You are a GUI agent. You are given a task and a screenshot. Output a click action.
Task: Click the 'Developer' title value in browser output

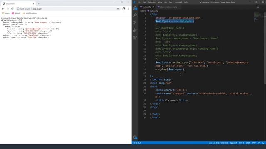click(33, 35)
